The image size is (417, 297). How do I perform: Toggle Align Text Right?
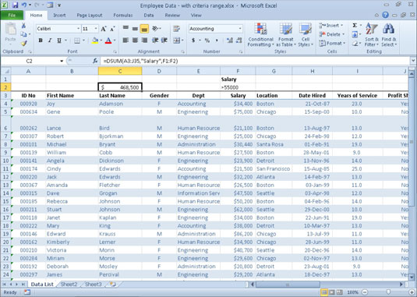pyautogui.click(x=144, y=41)
